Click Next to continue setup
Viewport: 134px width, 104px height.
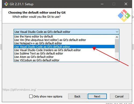97,96
